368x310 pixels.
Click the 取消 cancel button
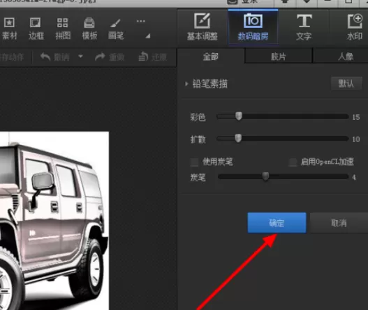[x=339, y=223]
